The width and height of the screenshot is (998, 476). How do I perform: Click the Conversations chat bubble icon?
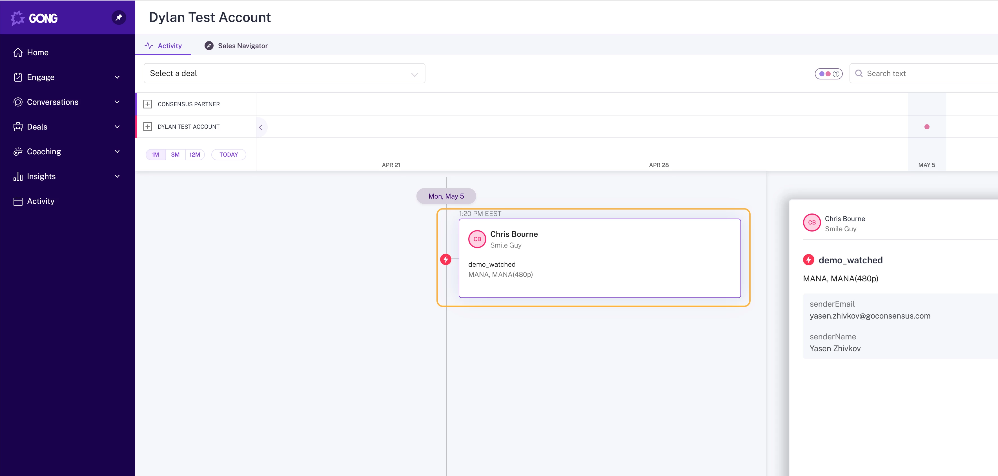18,102
